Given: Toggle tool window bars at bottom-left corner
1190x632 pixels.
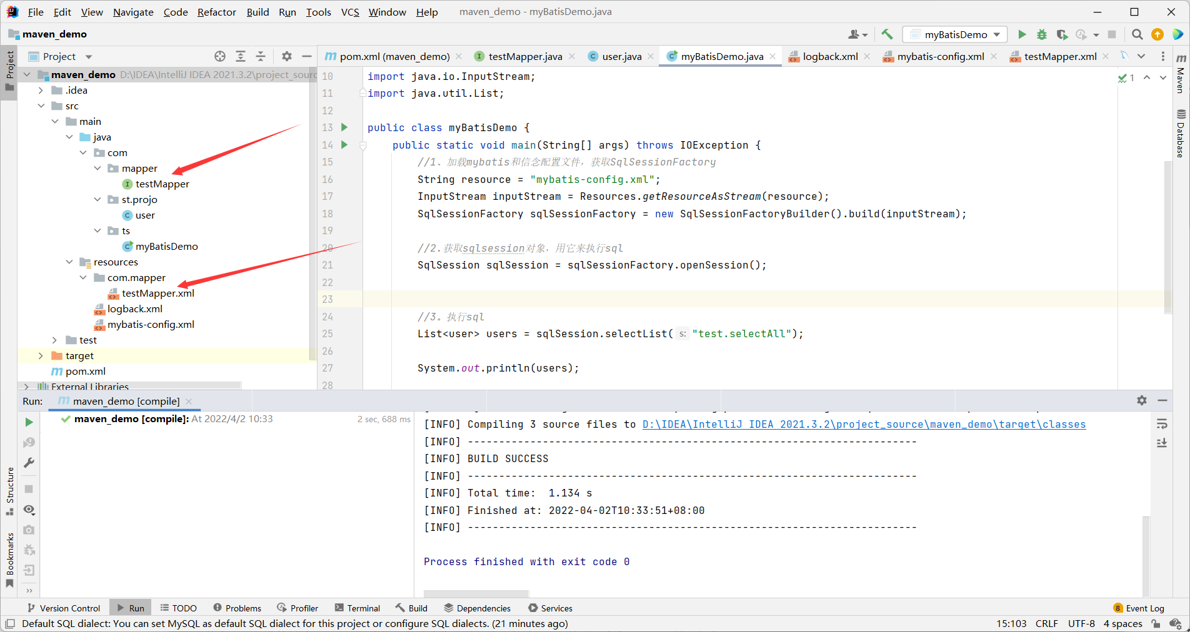Looking at the screenshot, I should click(x=9, y=623).
